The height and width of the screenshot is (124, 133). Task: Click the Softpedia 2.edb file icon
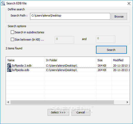(9, 65)
